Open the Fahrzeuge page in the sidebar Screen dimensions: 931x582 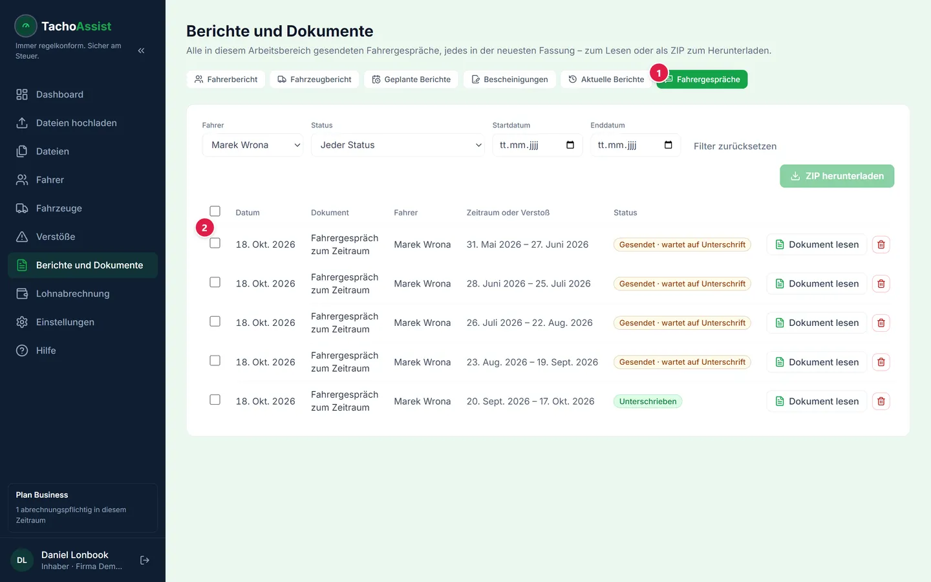83,208
